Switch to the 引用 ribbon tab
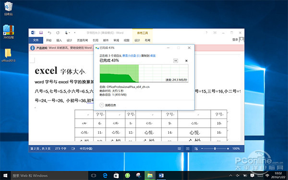This screenshot has height=180, width=288. [x=96, y=40]
